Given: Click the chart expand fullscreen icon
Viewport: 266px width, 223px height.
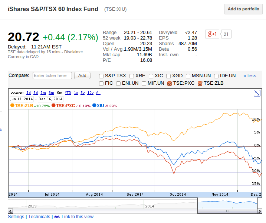Looking at the screenshot, I should [257, 93].
